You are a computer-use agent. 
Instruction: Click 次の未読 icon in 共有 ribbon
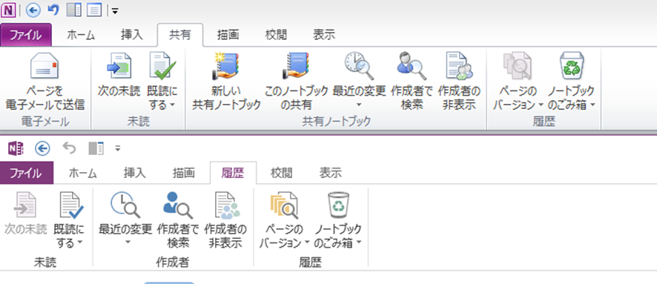pyautogui.click(x=119, y=66)
